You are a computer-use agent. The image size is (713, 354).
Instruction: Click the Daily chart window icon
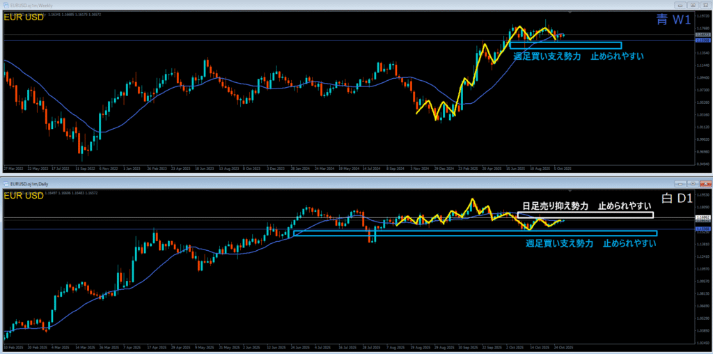coord(6,182)
